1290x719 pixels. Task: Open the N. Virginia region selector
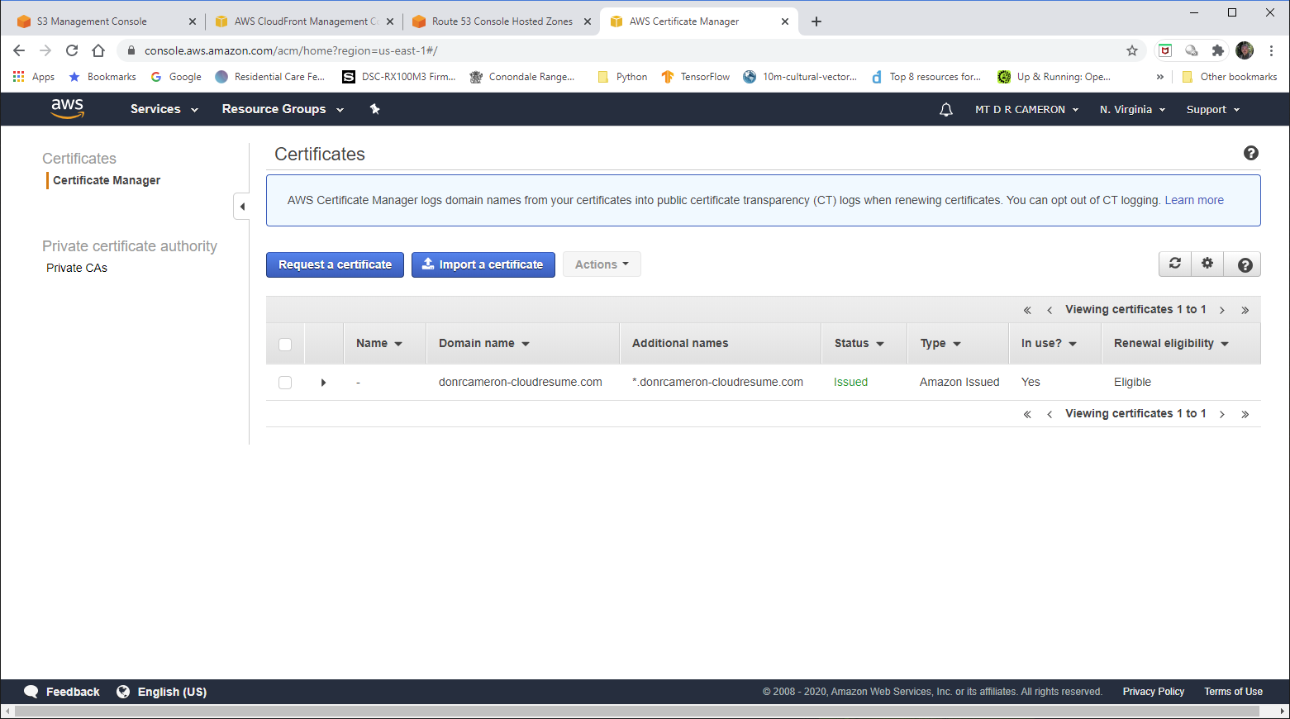(x=1132, y=109)
